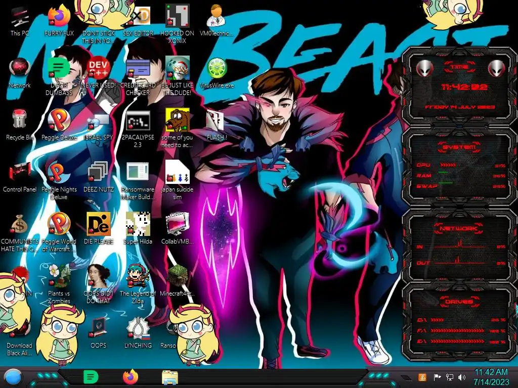Open green chat app in taskbar
The height and width of the screenshot is (388, 518).
[91, 377]
